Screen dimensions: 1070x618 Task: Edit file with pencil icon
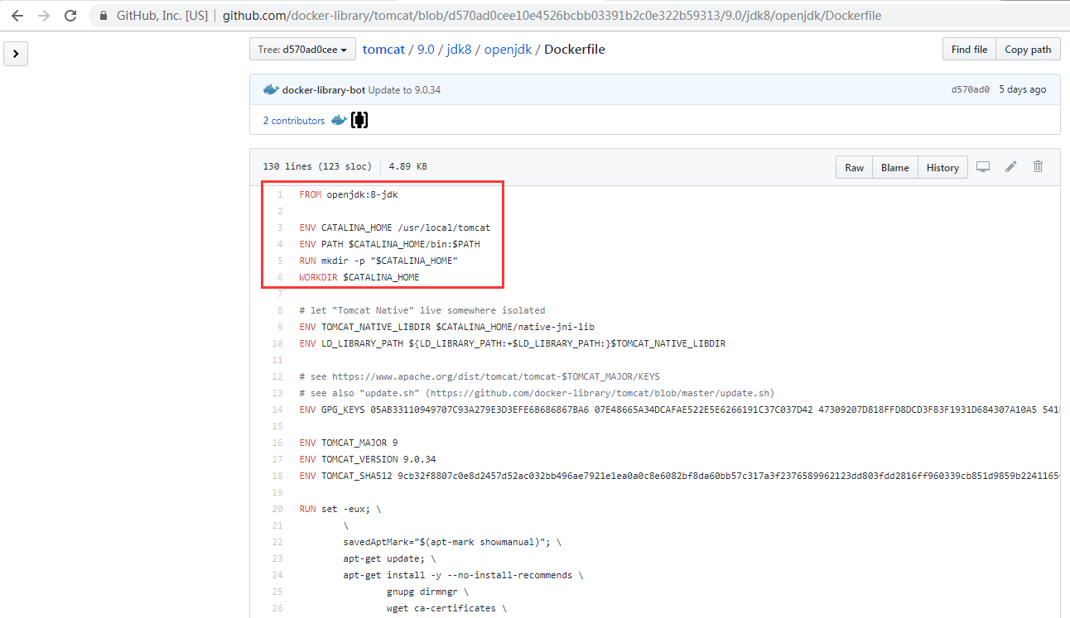point(1010,167)
